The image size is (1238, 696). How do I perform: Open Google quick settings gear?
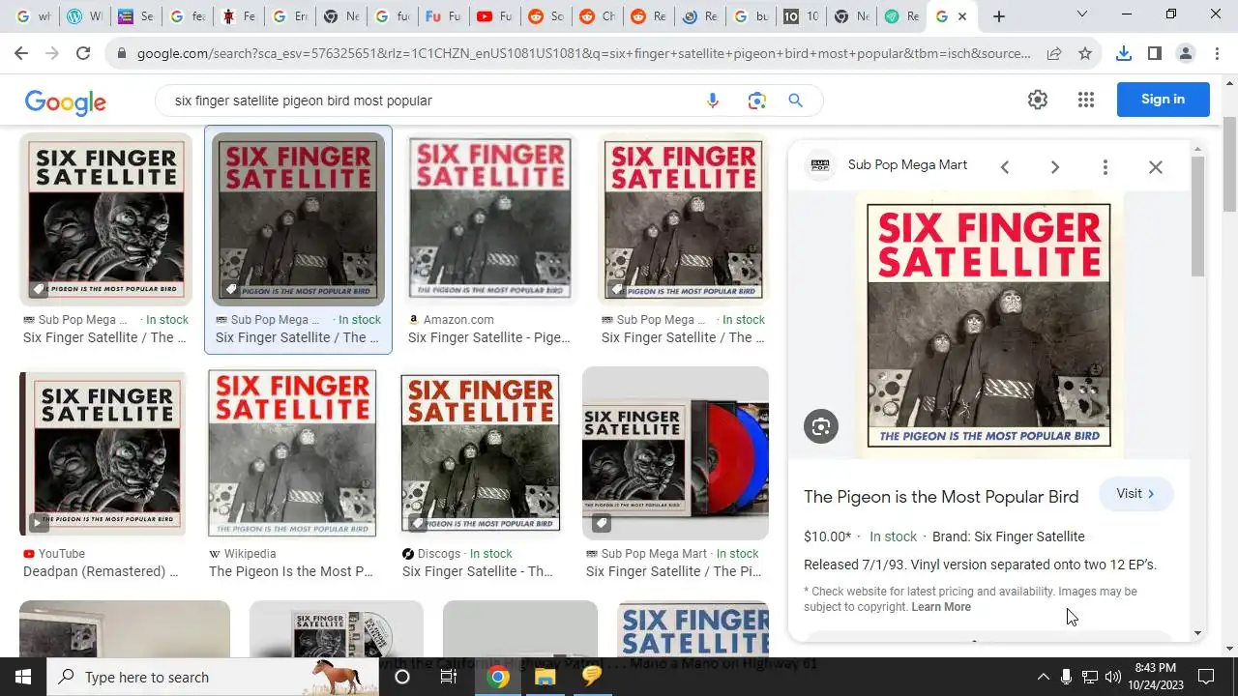1038,100
